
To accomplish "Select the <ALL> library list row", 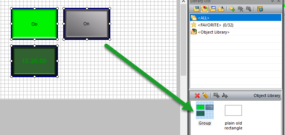I will [236, 18].
